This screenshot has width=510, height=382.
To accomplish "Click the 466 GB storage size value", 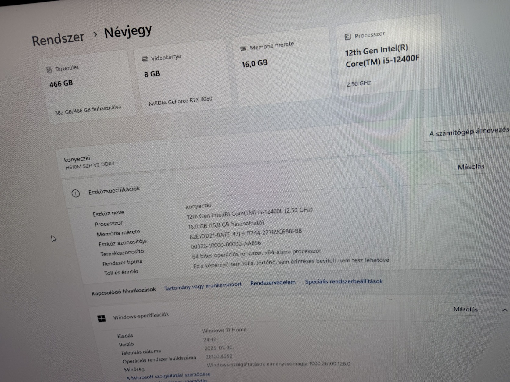I will pos(61,83).
